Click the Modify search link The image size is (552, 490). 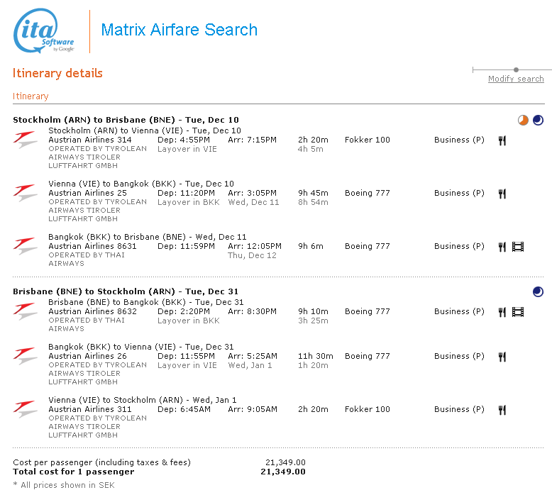click(516, 79)
